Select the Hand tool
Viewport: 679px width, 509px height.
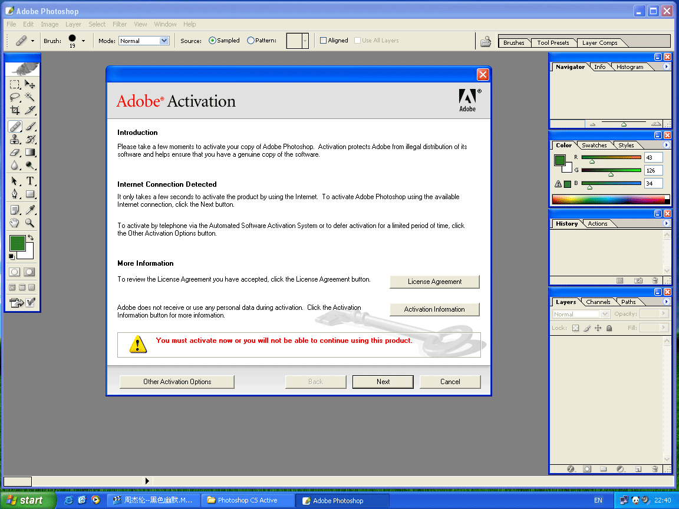(15, 223)
